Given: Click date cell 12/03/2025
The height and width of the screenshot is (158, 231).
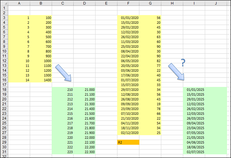Looking at the screenshot, I should click(x=194, y=113).
